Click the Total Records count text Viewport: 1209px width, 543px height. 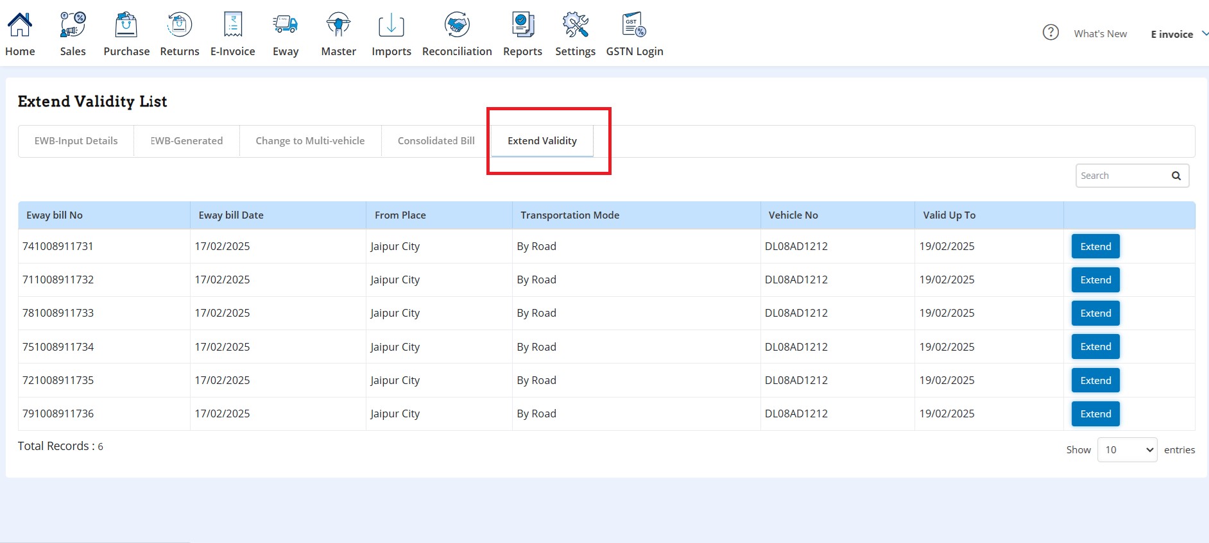[x=60, y=446]
